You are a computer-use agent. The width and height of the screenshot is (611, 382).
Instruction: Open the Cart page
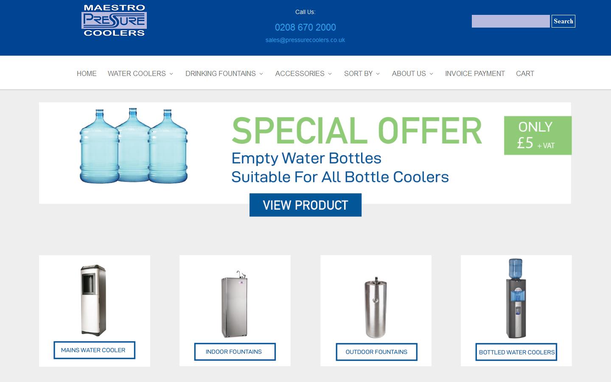click(x=525, y=73)
